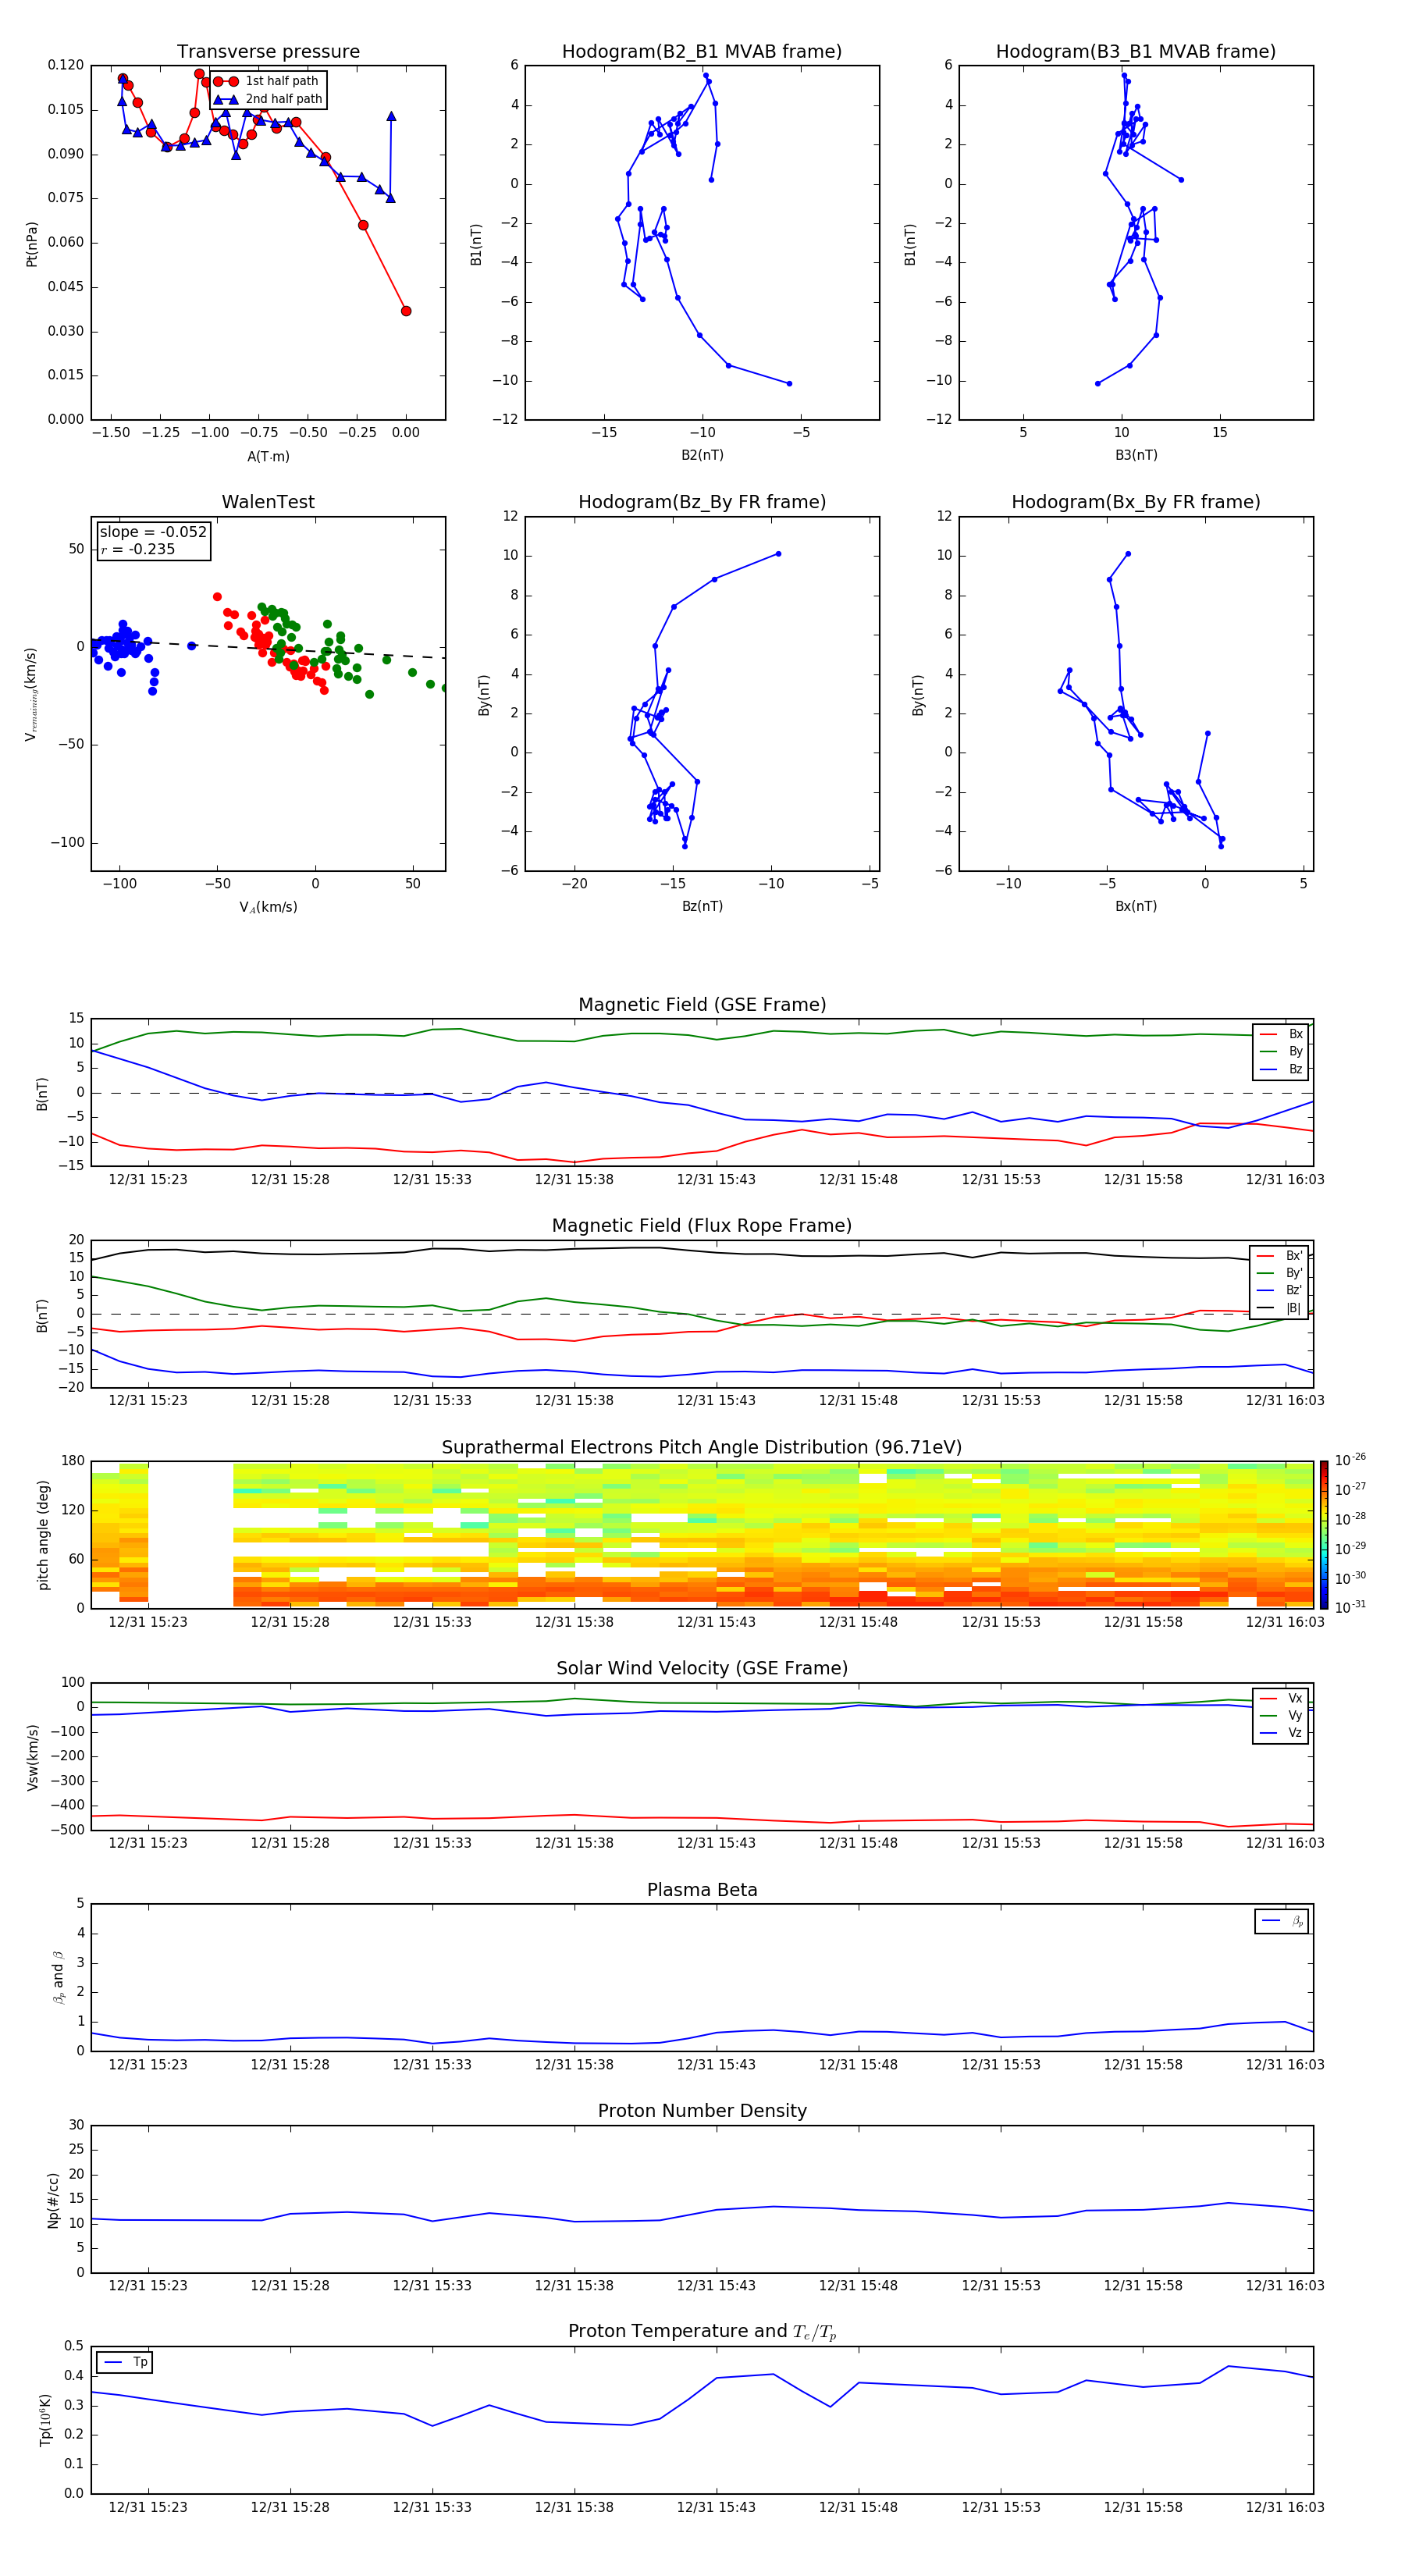This screenshot has height=2576, width=1405.
Task: Select '2nd half path' legend entry
Action: click(268, 99)
